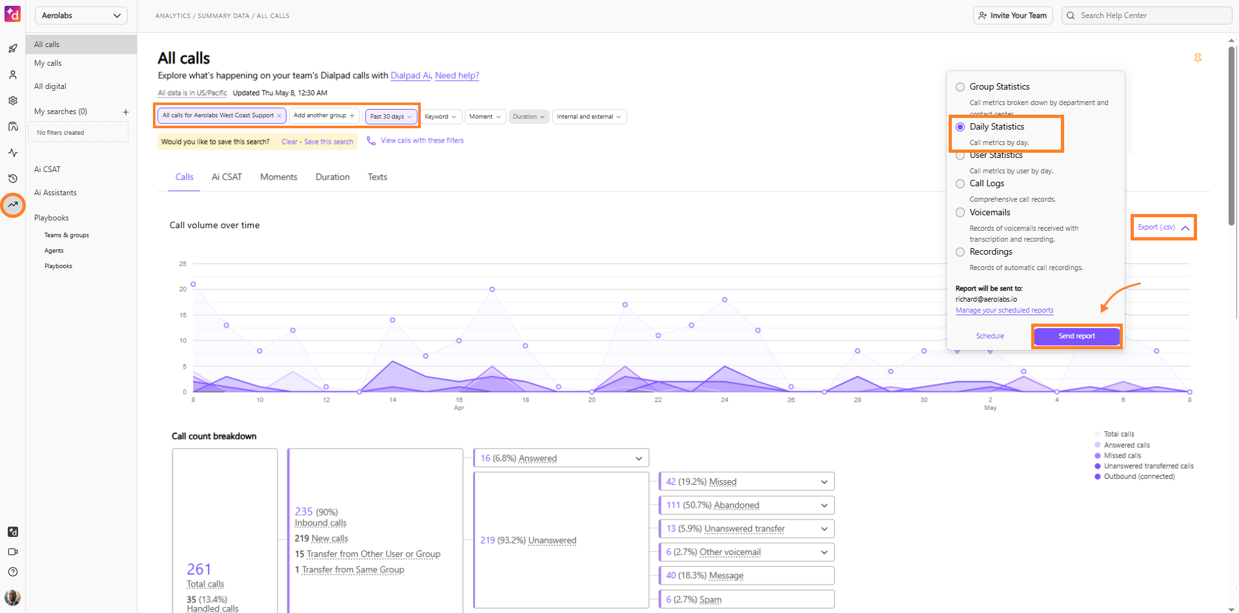Click the user avatar in the sidebar
1239x613 pixels.
coord(12,597)
